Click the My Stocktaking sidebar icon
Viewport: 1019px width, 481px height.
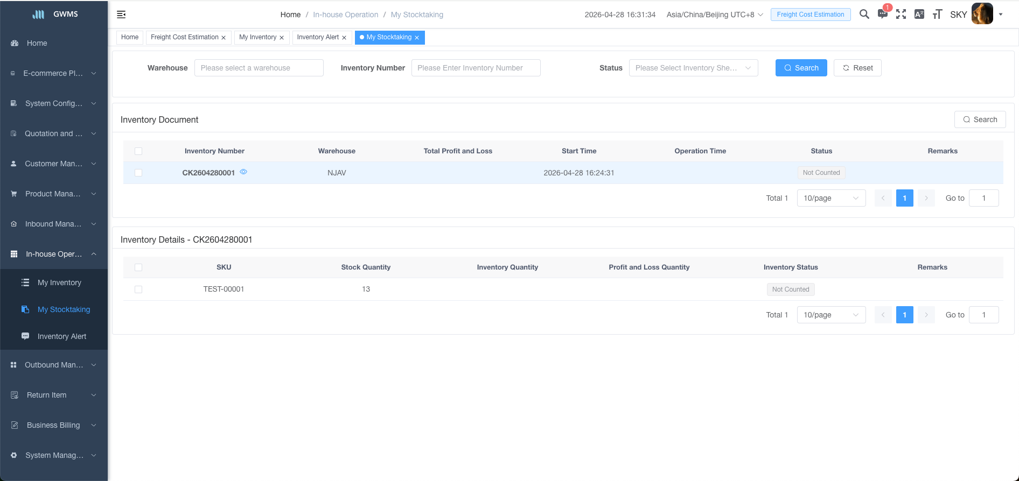point(25,309)
